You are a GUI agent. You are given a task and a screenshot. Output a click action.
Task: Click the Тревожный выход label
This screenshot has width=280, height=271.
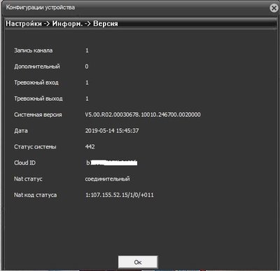[x=38, y=99]
